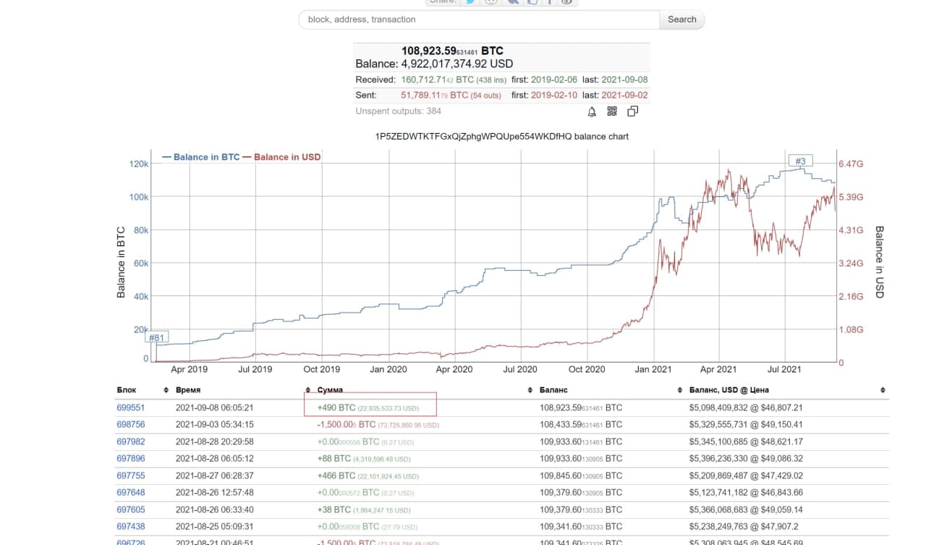Image resolution: width=926 pixels, height=545 pixels.
Task: Click the first sent date 2019-02-10
Action: 554,95
